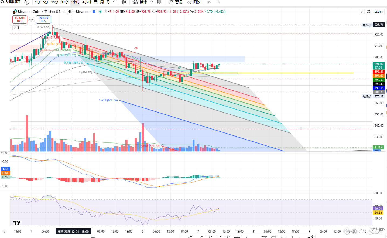
Task: Open the BNBUSDT symbol search field
Action: tap(11, 2)
